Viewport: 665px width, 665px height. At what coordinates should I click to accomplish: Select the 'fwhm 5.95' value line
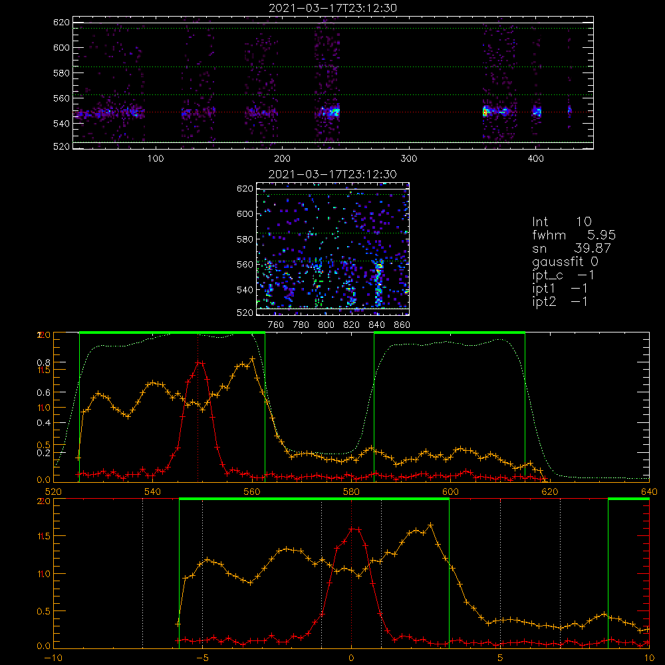[x=574, y=235]
